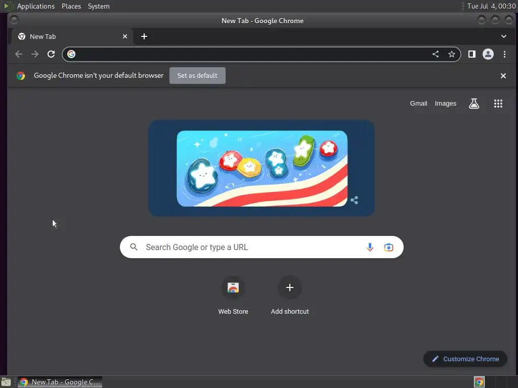
Task: Search by image with the camera icon
Action: point(388,247)
